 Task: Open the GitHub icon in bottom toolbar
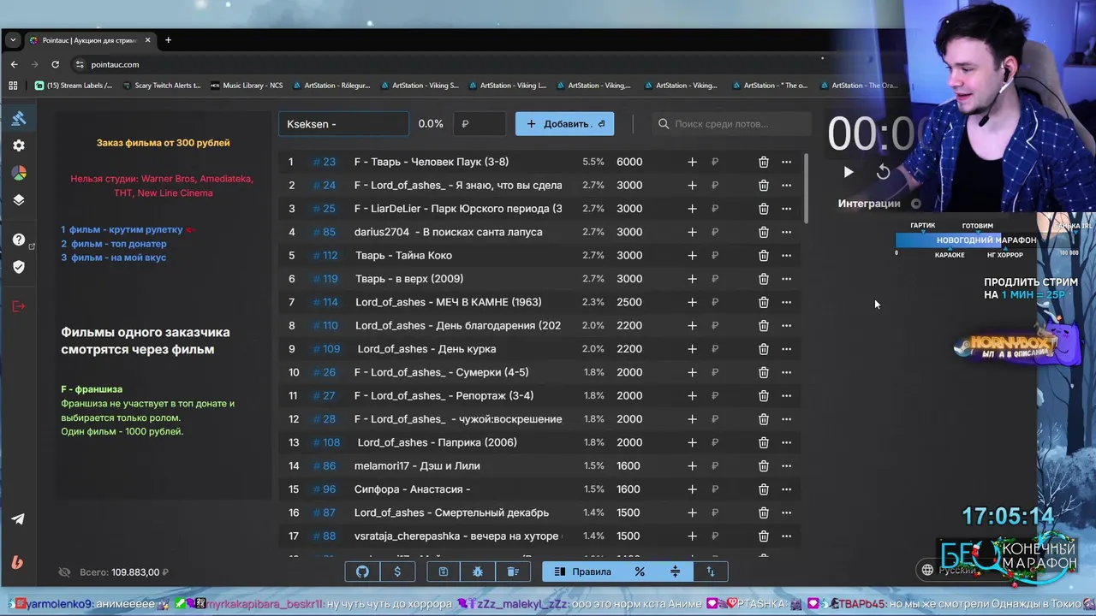(x=362, y=572)
